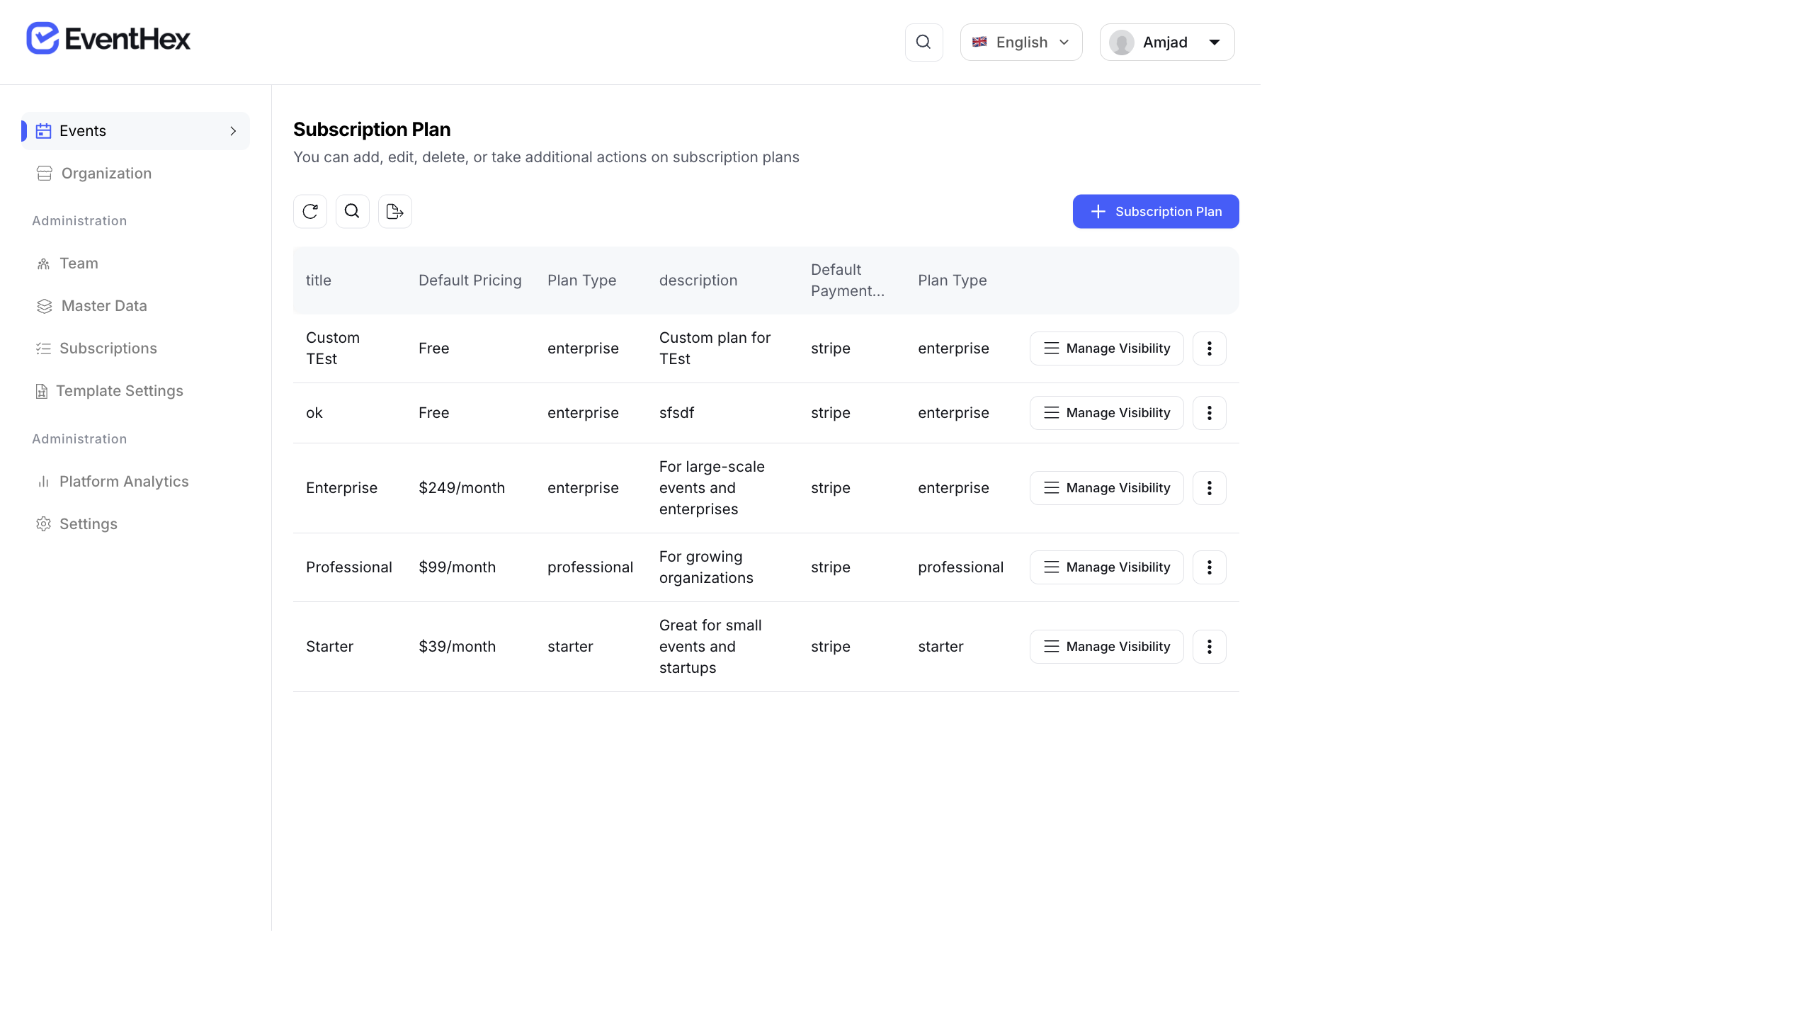Click the Subscription Plan button
Viewport: 1813px width, 1020px height.
click(x=1155, y=211)
